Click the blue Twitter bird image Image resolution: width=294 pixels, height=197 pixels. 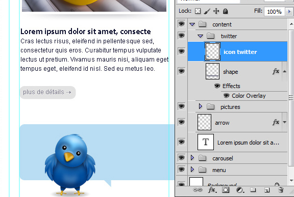pos(70,164)
